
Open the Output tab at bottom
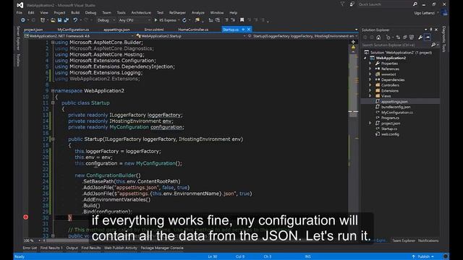(72, 248)
